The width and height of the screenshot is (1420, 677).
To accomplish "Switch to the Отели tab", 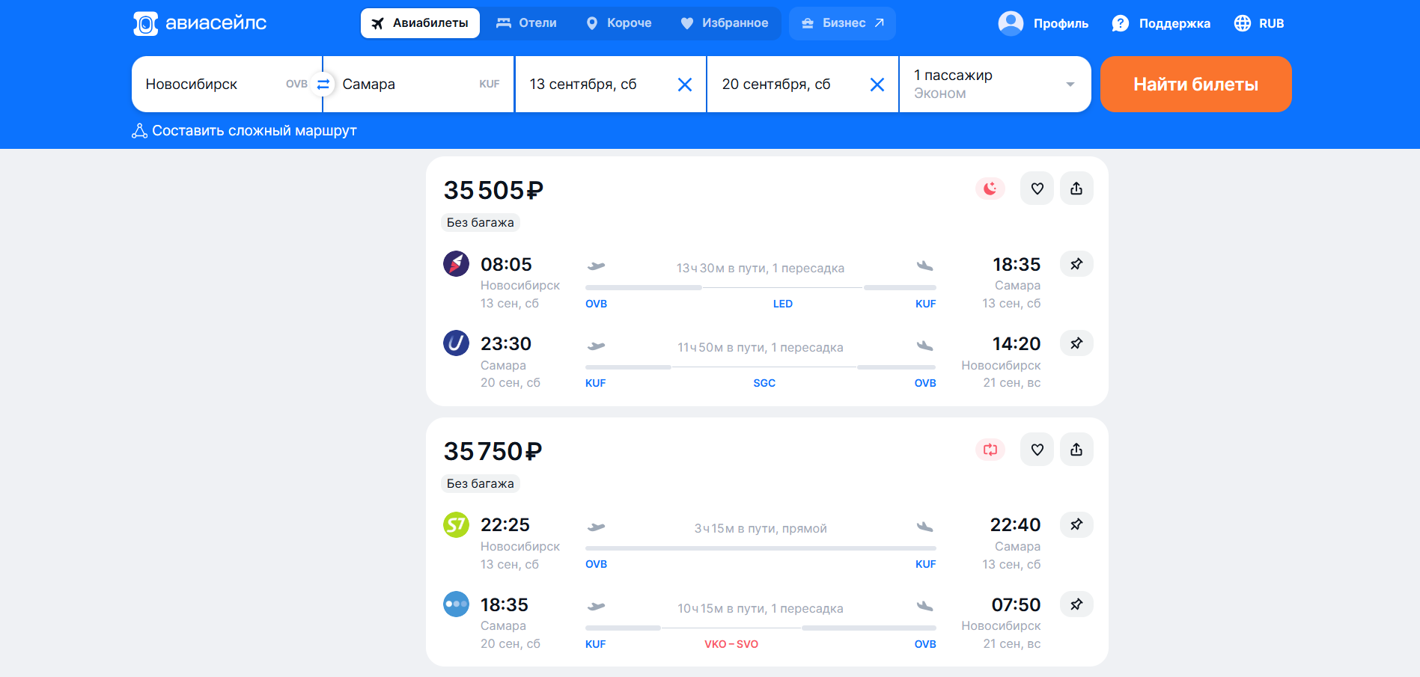I will (527, 23).
